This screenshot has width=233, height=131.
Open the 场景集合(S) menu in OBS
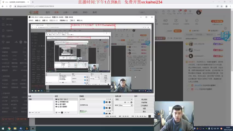[x=64, y=20]
